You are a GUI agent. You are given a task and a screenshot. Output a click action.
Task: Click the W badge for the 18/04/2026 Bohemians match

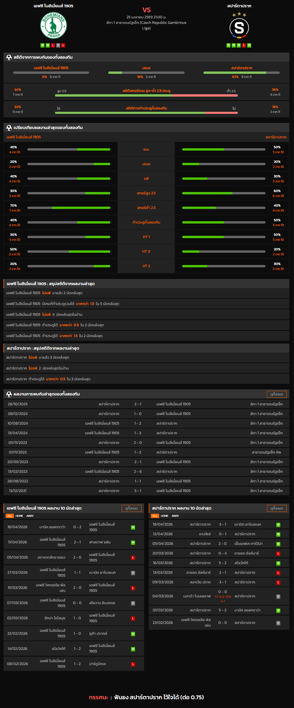pos(133,527)
